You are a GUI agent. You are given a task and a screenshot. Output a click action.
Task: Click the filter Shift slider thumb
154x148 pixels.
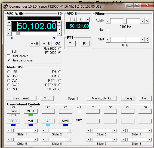coord(125,40)
